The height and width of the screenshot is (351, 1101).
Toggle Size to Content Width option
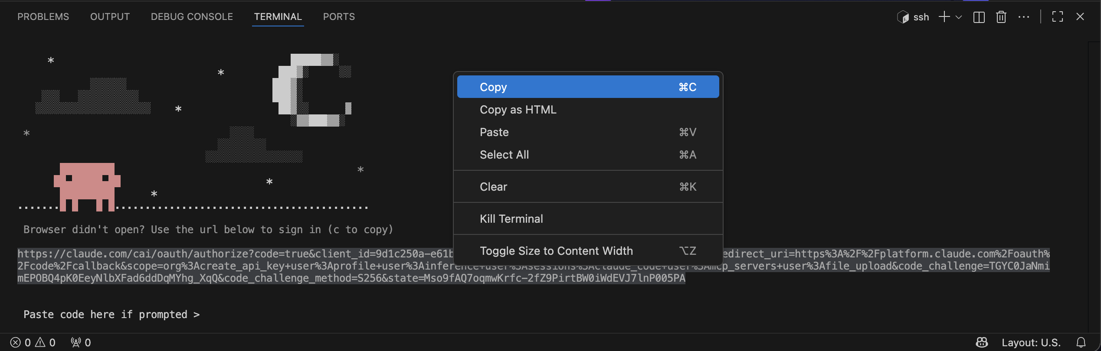coord(588,251)
